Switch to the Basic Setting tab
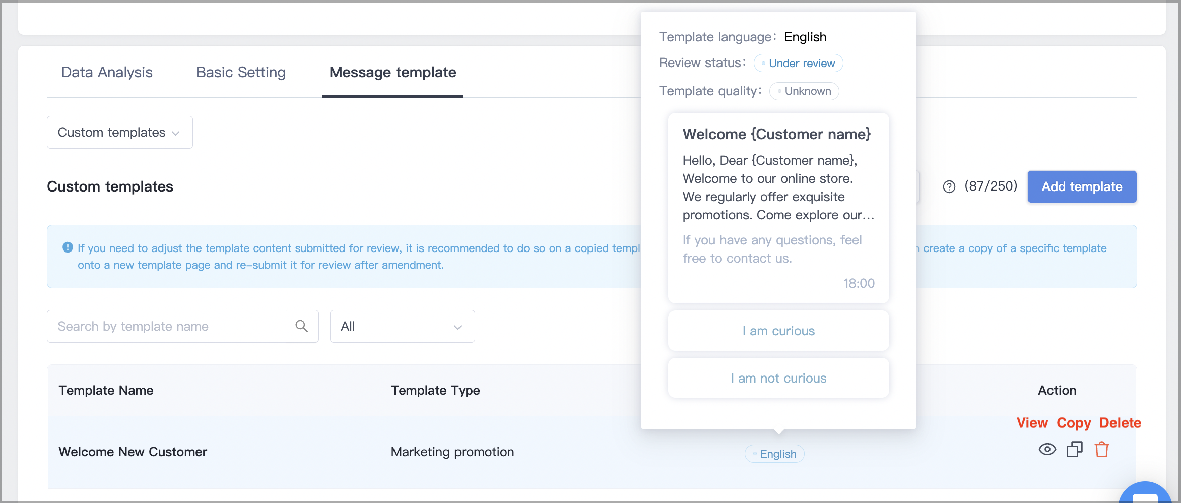 point(241,72)
